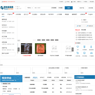
Task: Open 模具制造 category in the left sidebar
Action: 4,20
